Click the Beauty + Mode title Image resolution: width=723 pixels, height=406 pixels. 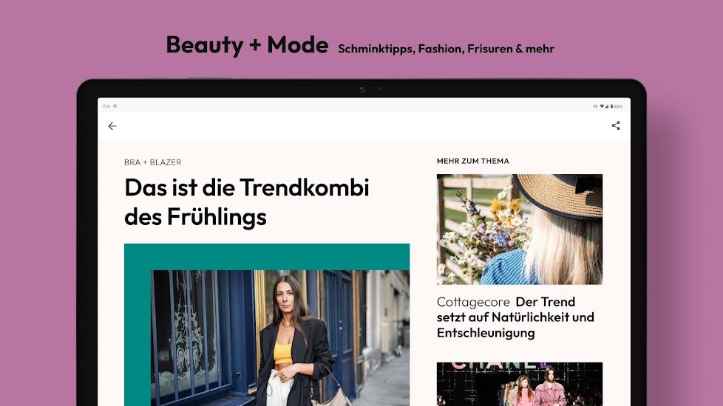[247, 45]
